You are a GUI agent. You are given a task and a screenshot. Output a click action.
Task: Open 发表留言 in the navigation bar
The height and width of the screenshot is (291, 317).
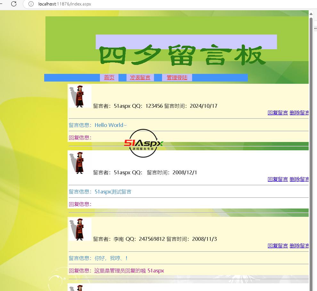[140, 77]
